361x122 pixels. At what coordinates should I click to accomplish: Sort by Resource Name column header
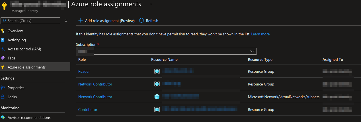click(x=164, y=59)
